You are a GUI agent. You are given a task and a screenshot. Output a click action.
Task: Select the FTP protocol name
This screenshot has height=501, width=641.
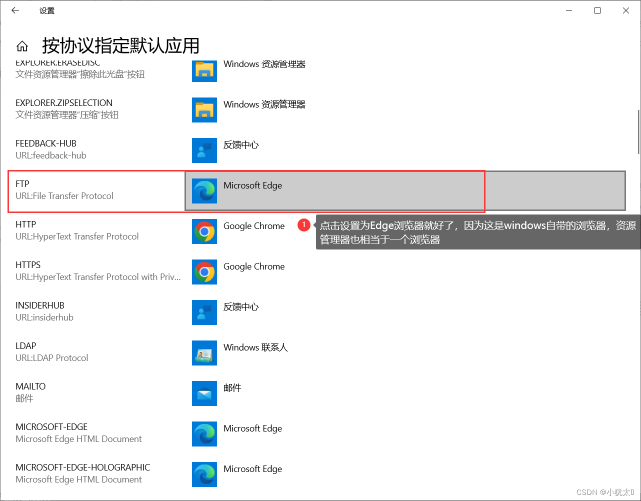pyautogui.click(x=22, y=184)
